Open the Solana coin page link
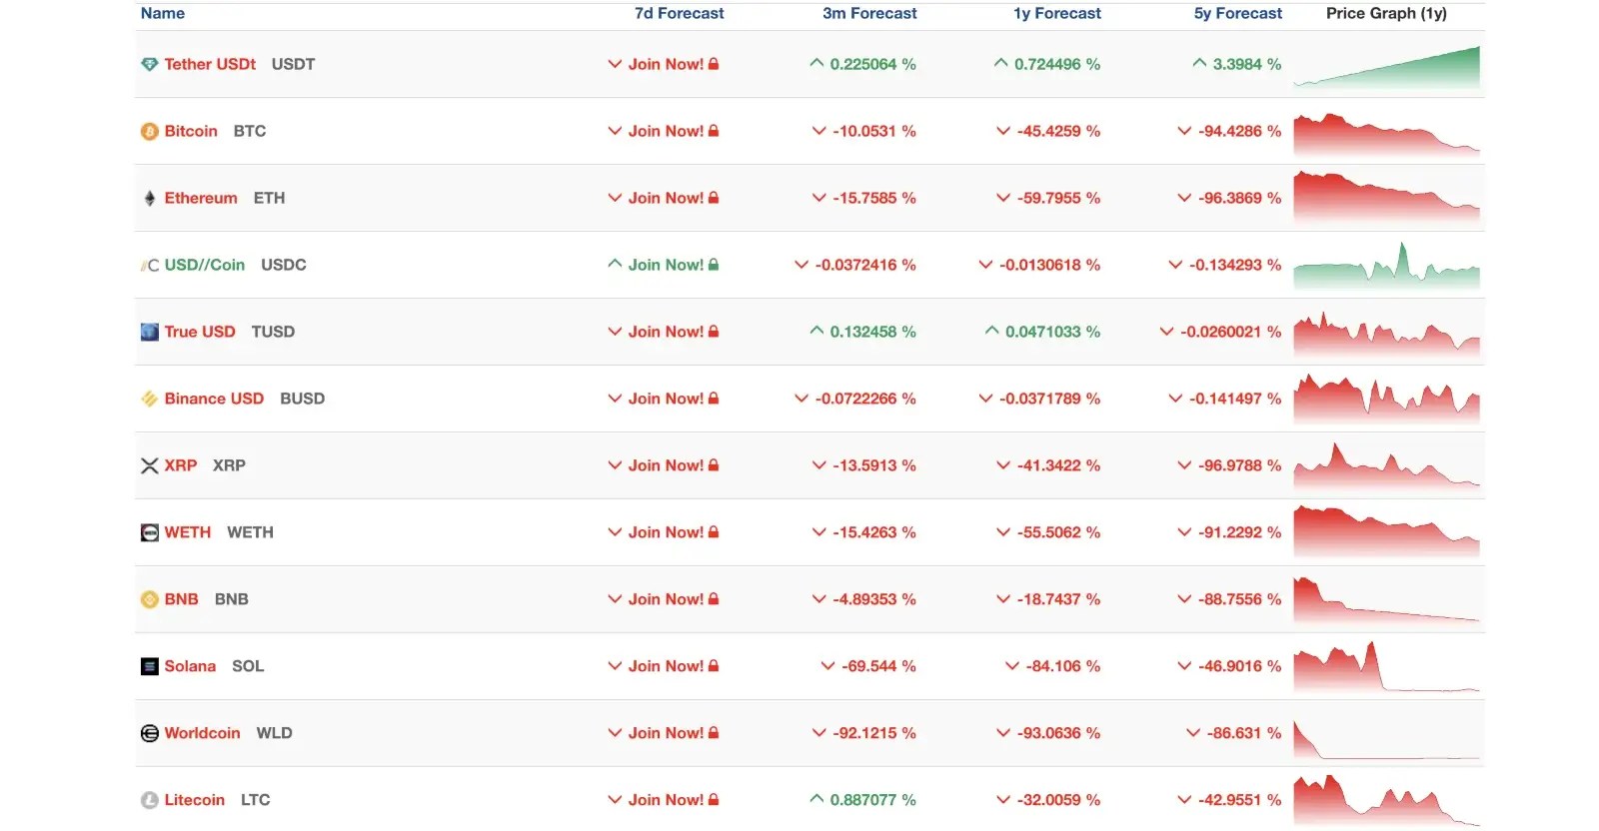Viewport: 1599px width, 831px height. (x=190, y=666)
